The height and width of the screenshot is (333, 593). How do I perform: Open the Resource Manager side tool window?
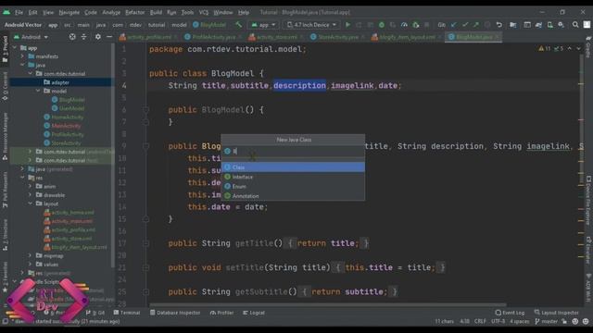[5, 137]
